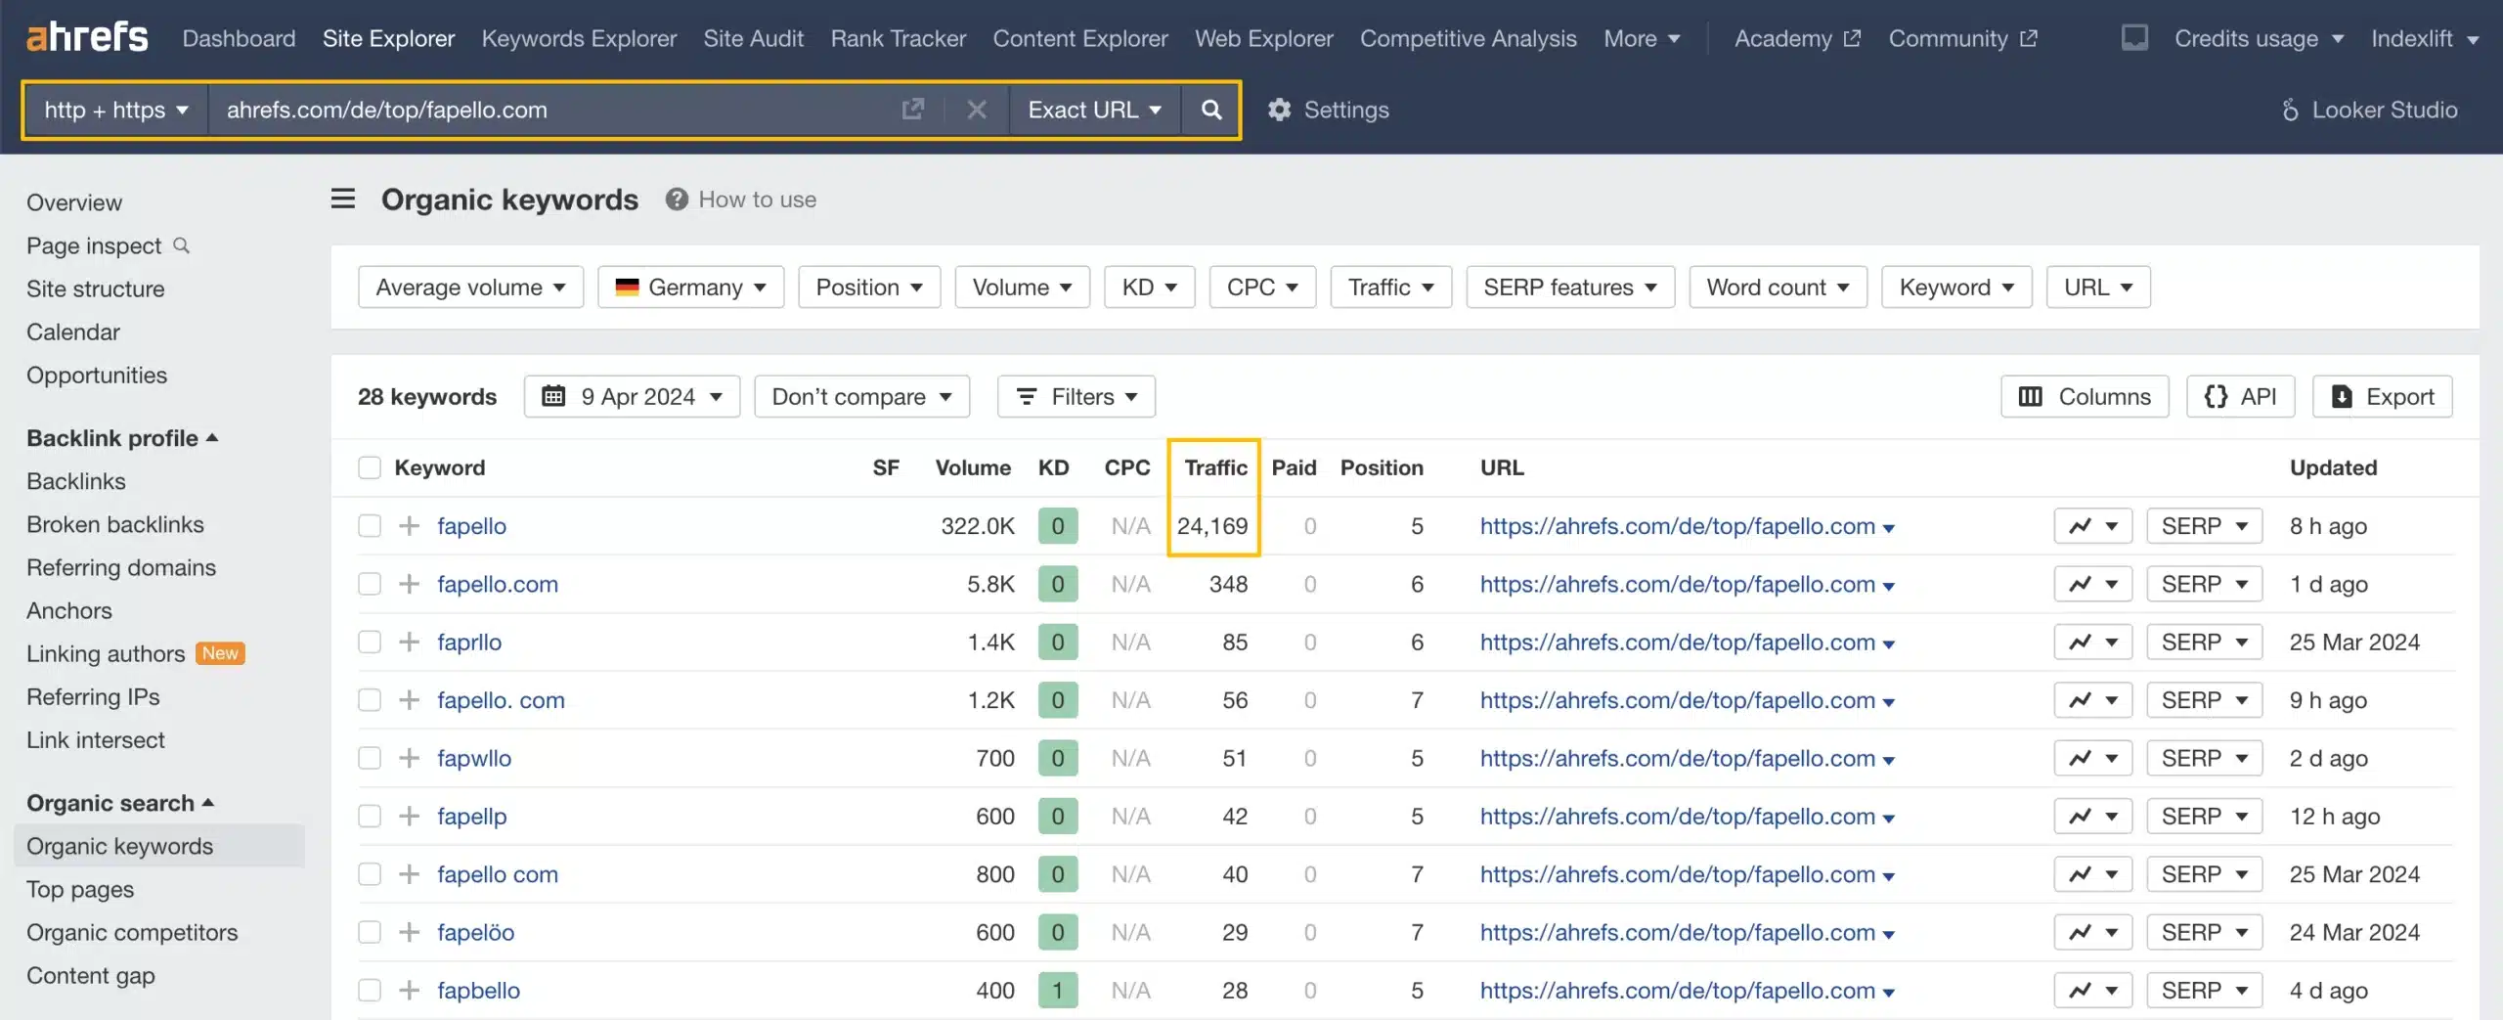Expand the plus icon for fapello keyword
The height and width of the screenshot is (1020, 2503).
tap(409, 526)
